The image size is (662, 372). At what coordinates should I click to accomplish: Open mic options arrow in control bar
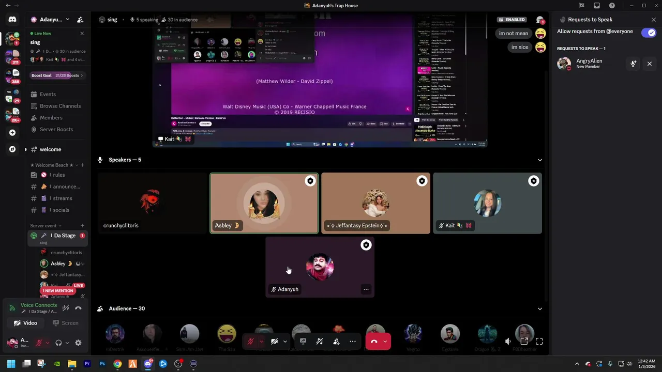point(261,342)
